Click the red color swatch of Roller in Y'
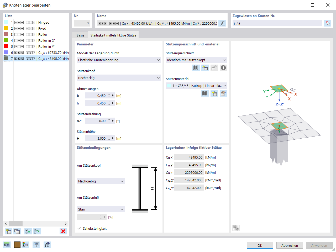The width and height of the screenshot is (336, 252). pos(6,46)
